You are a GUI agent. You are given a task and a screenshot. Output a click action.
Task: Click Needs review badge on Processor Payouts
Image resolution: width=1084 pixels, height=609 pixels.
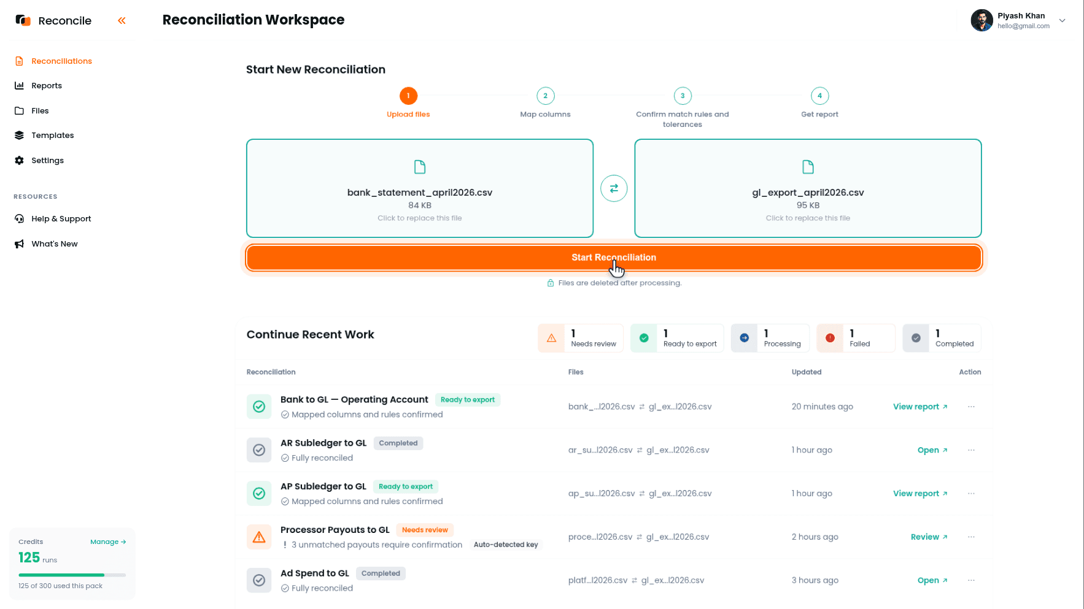[x=425, y=530]
